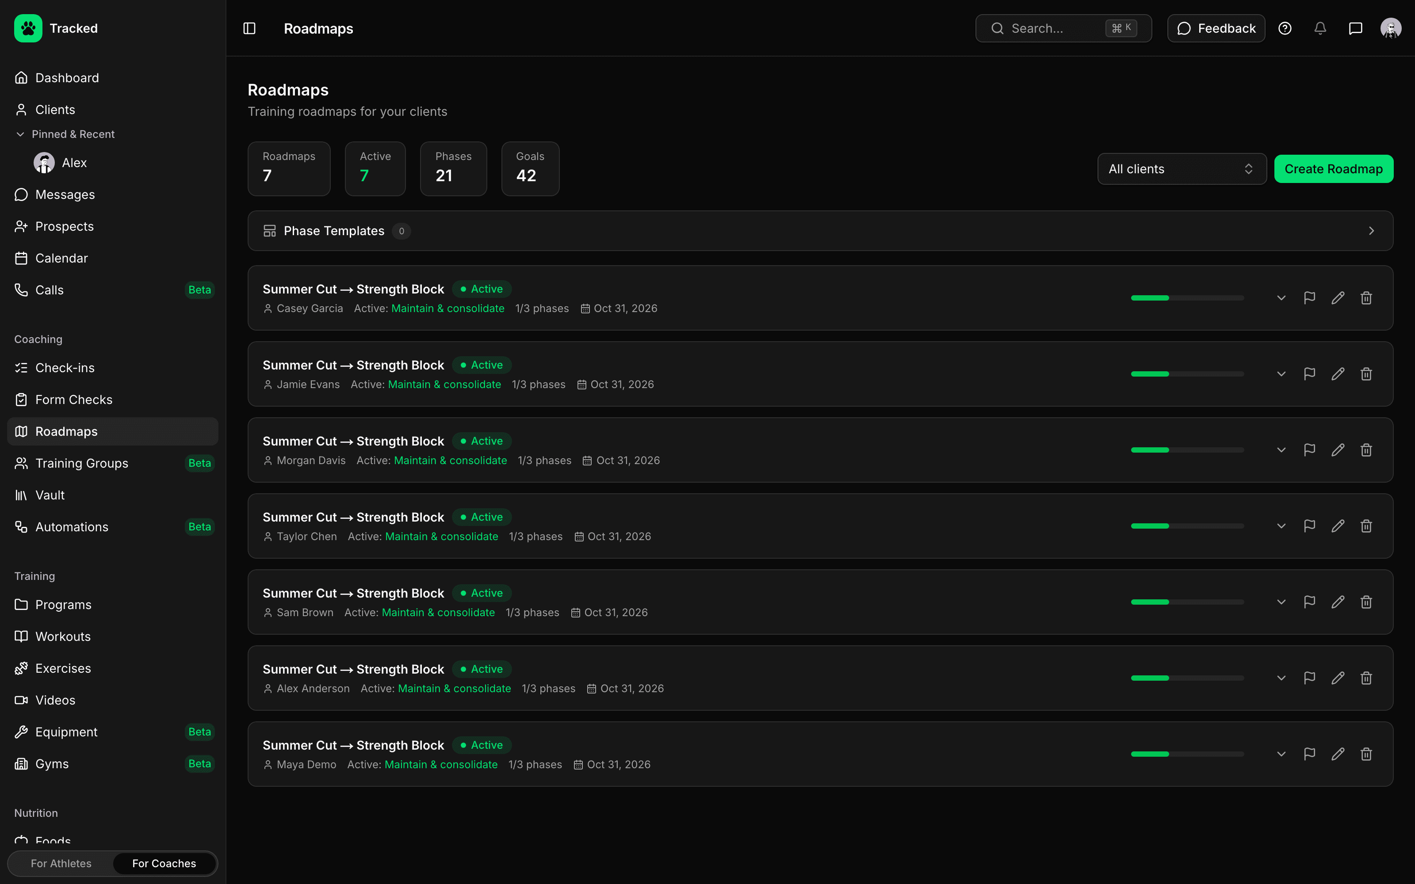Click the Feedback button
Viewport: 1415px width, 884px height.
click(1216, 28)
